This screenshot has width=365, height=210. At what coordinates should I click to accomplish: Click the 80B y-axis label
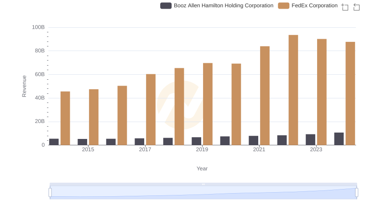(40, 51)
